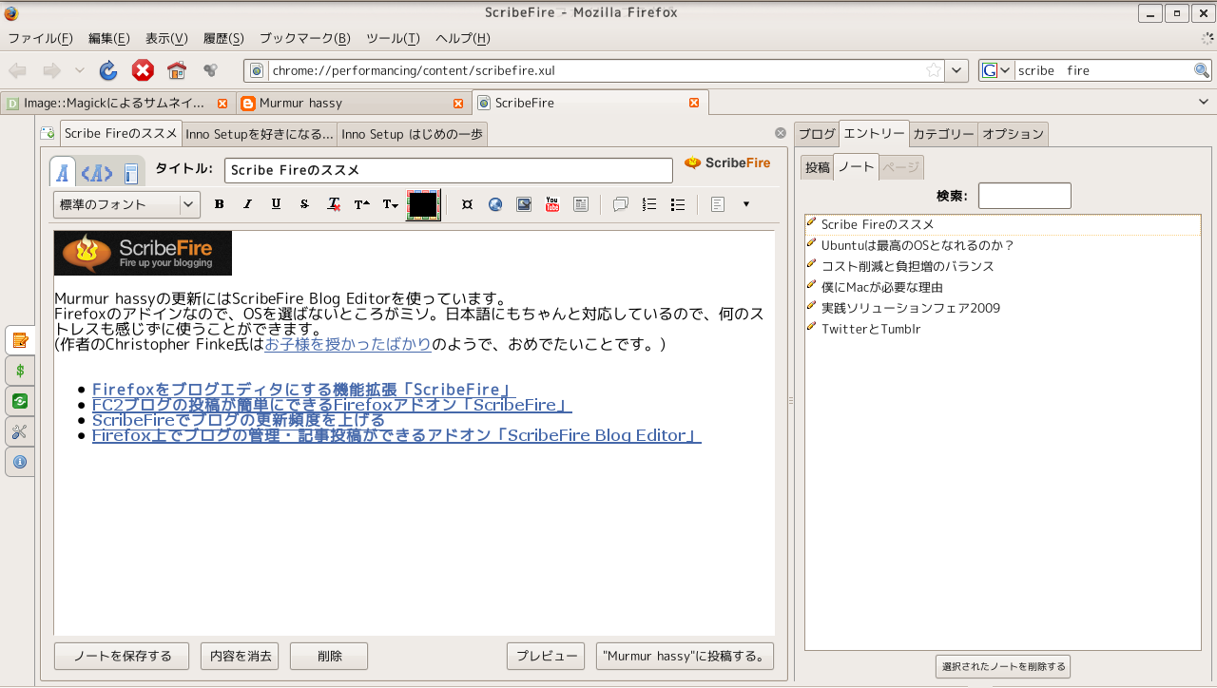Insert an image into the post
This screenshot has width=1217, height=688.
coord(524,204)
